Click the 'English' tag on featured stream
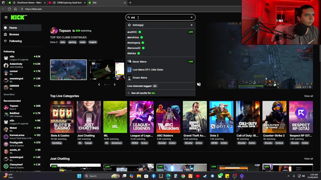This screenshot has width=321, height=180. [93, 42]
